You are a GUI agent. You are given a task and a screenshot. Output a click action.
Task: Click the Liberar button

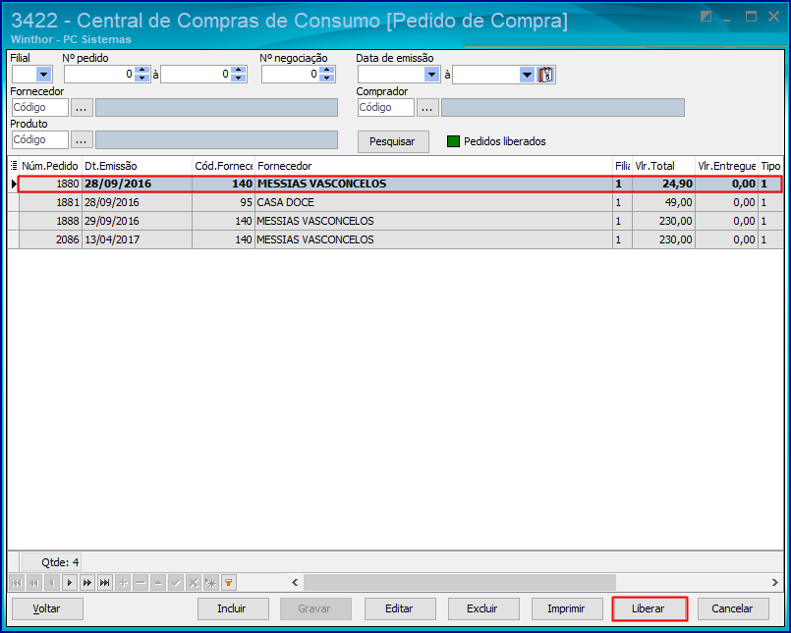pyautogui.click(x=650, y=608)
